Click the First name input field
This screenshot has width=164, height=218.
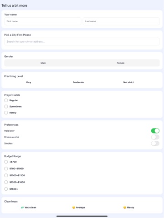pos(43,21)
